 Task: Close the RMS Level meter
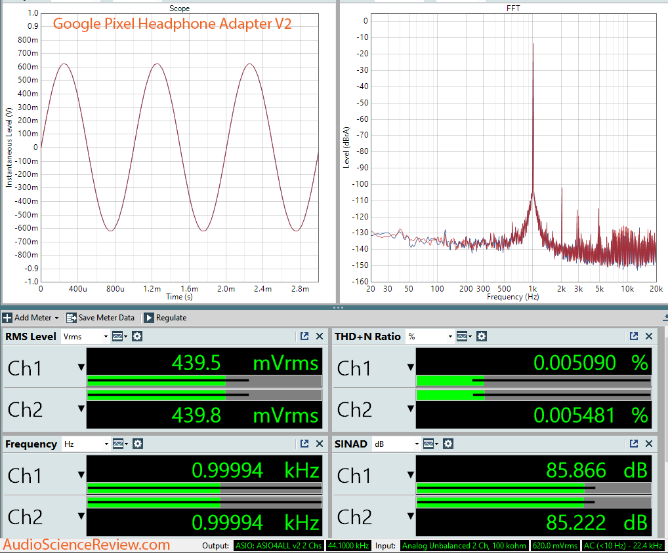point(320,336)
